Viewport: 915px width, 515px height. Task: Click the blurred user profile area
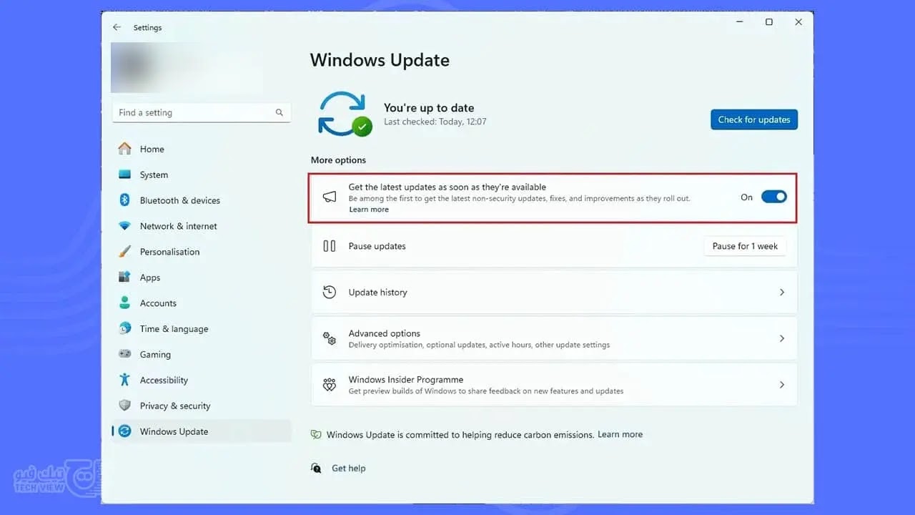coord(187,67)
